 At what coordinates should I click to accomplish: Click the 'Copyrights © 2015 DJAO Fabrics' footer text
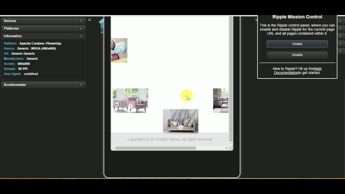pyautogui.click(x=170, y=139)
